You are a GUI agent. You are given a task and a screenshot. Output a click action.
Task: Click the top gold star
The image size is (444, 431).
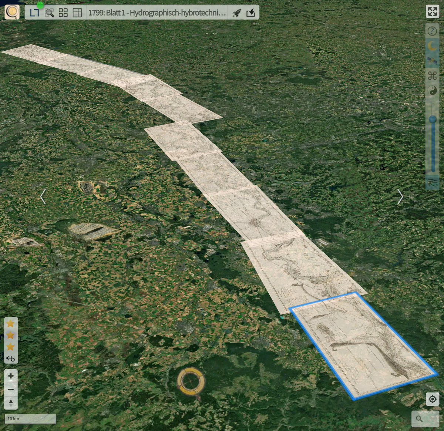point(10,323)
